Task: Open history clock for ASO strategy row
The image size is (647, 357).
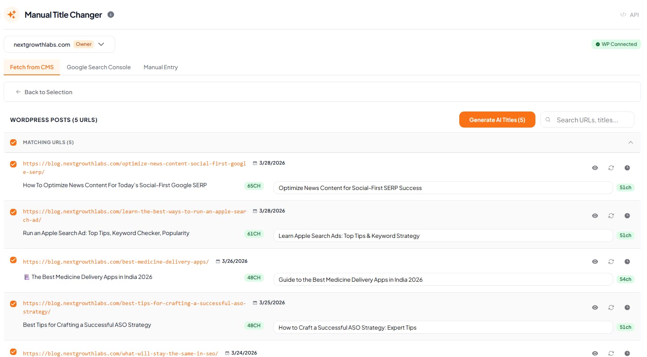Action: [627, 307]
